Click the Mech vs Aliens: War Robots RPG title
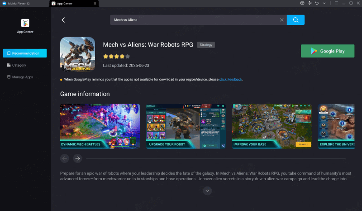This screenshot has height=211, width=362. [148, 45]
